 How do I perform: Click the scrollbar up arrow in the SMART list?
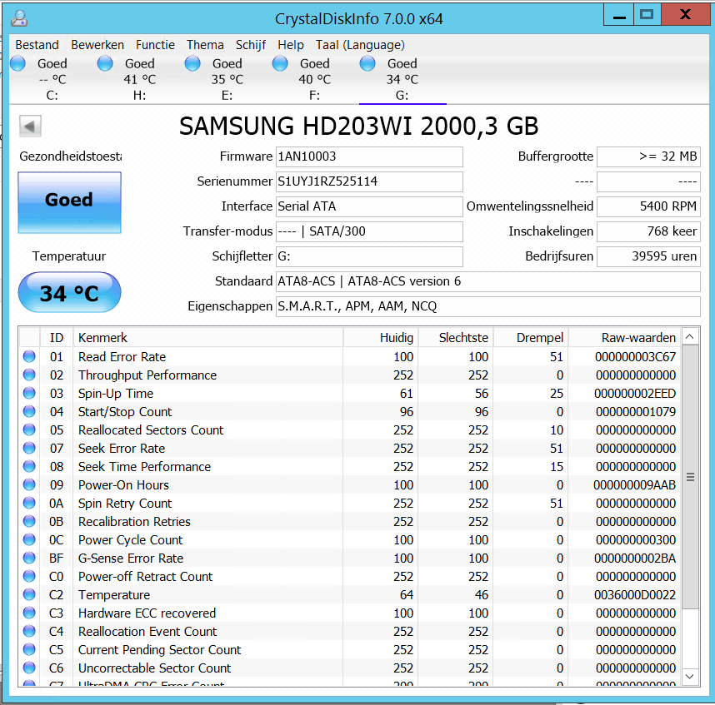point(690,336)
